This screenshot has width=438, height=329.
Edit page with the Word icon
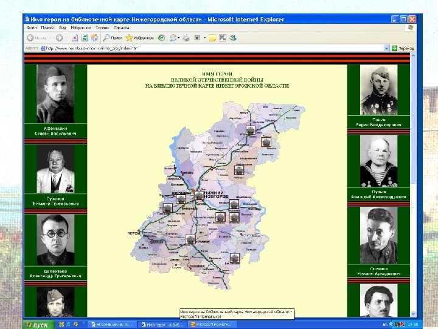coord(197,38)
